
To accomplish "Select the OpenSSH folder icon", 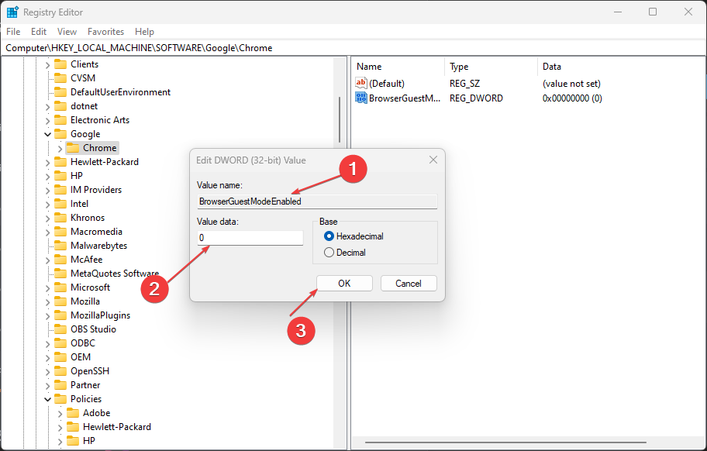I will [x=60, y=371].
